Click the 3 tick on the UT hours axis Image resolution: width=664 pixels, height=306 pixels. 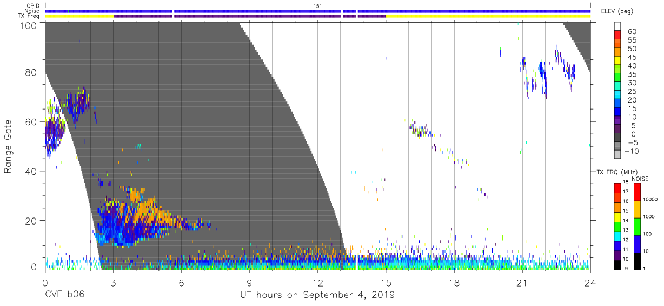click(113, 282)
